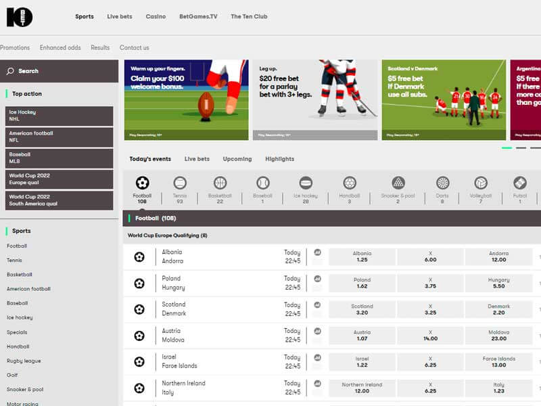Image resolution: width=541 pixels, height=406 pixels.
Task: Open the $20 free bet parlay banner
Action: pos(315,100)
